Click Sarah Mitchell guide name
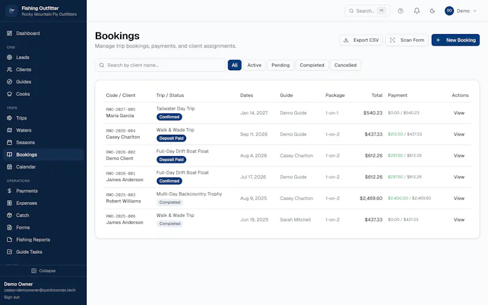Viewport: 488px width, 305px height. (x=295, y=220)
